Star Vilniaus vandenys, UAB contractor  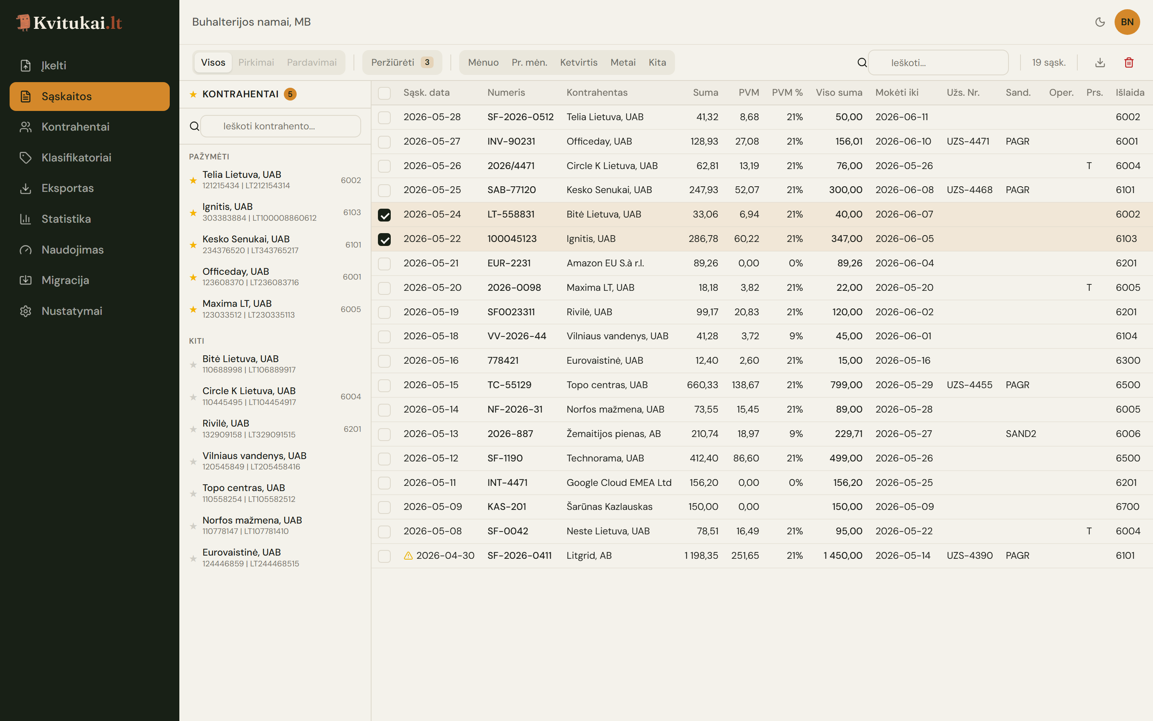[193, 461]
